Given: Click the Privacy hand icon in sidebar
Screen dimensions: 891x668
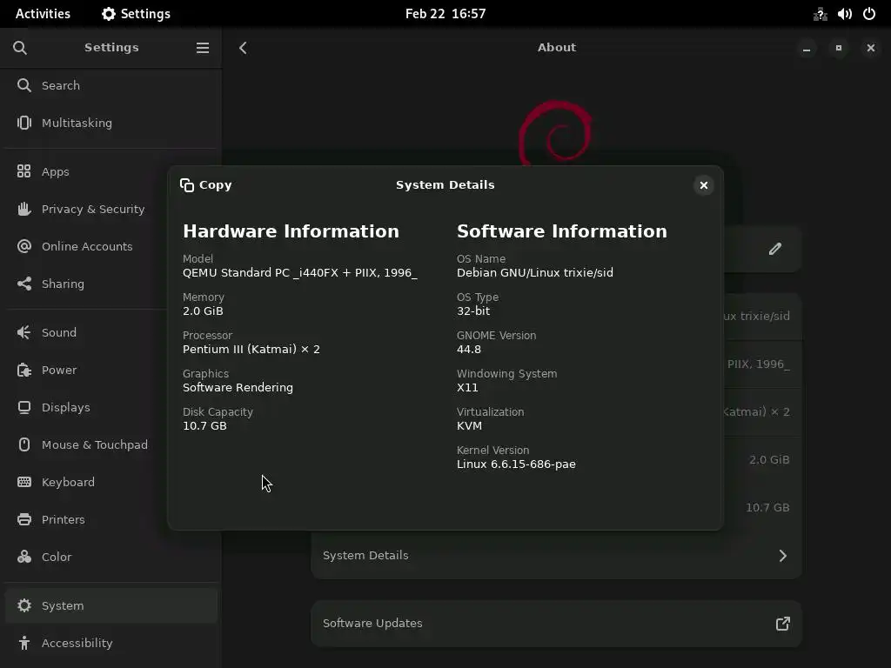Looking at the screenshot, I should (23, 209).
